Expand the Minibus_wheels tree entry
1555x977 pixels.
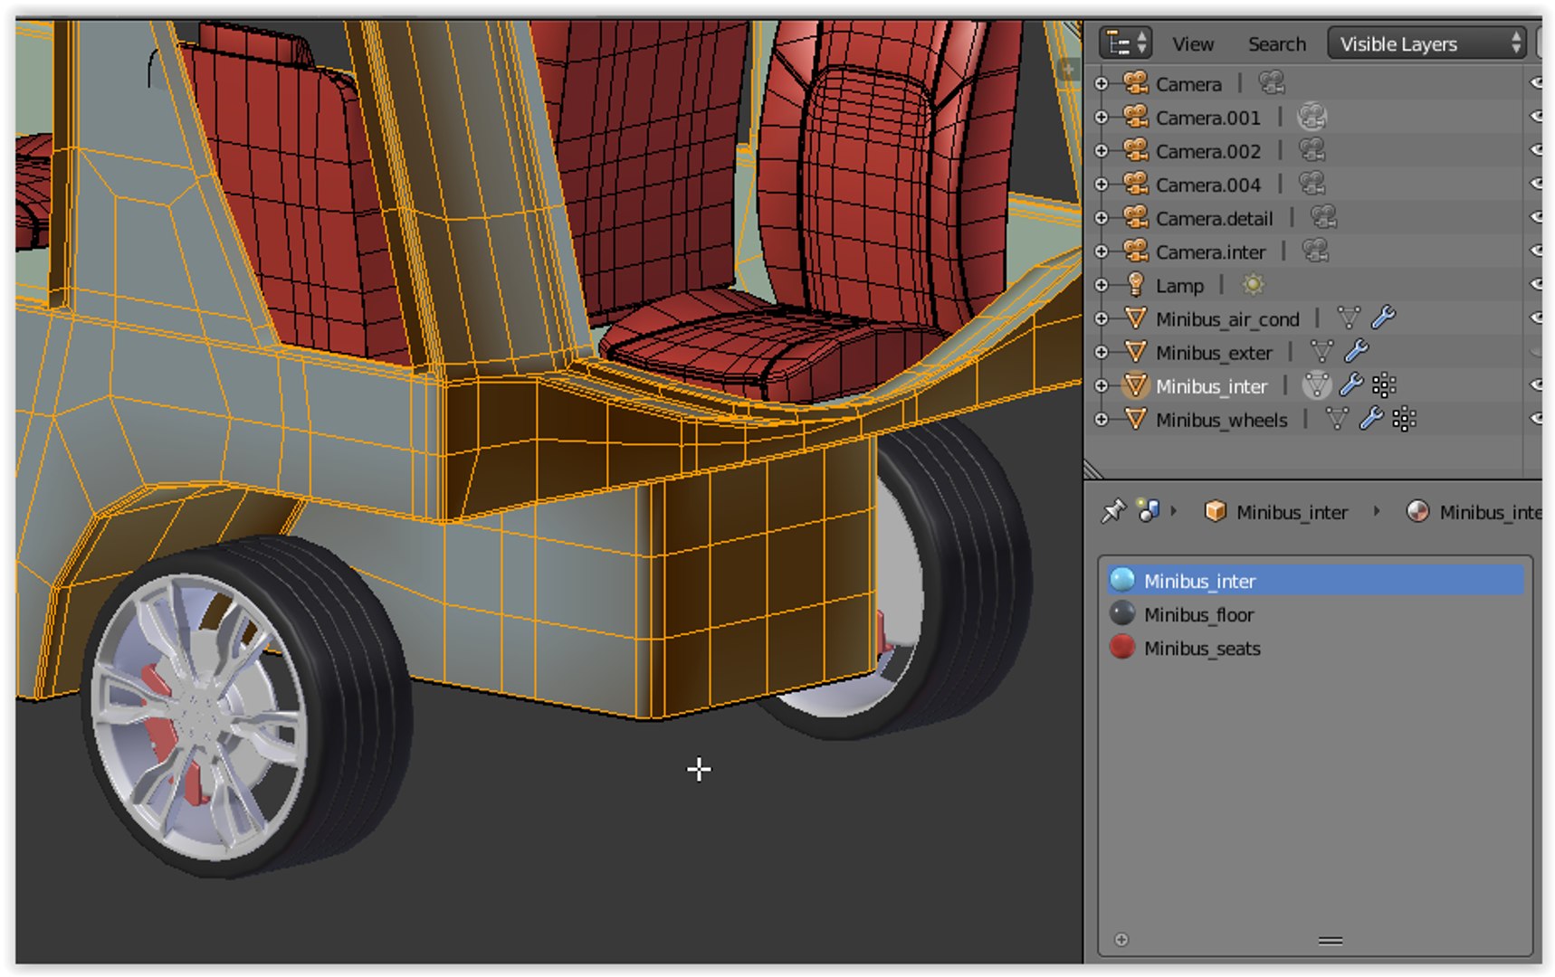1102,420
